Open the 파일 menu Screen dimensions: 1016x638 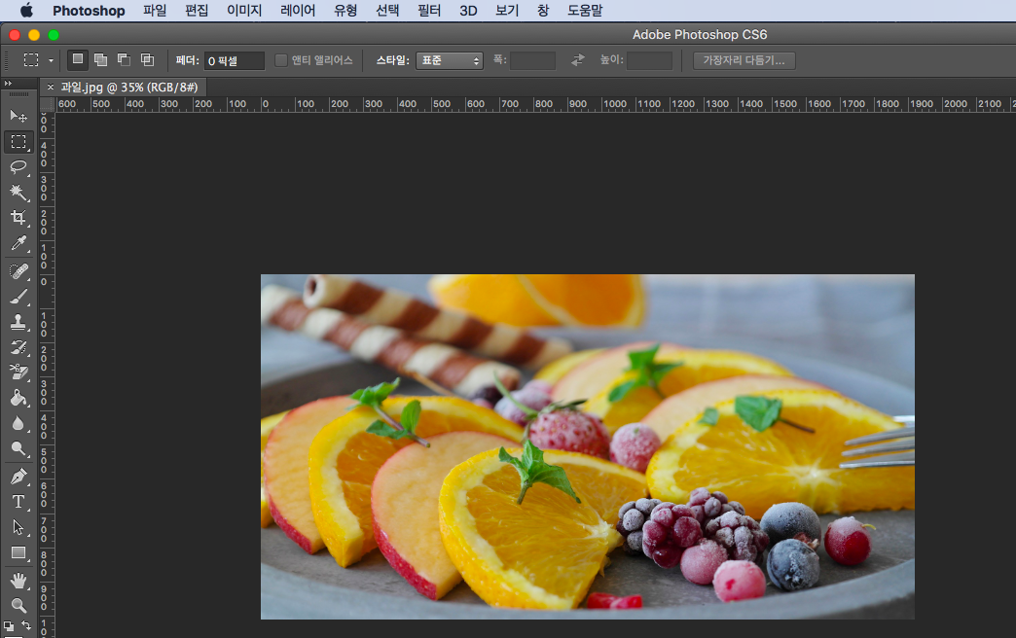[x=155, y=11]
